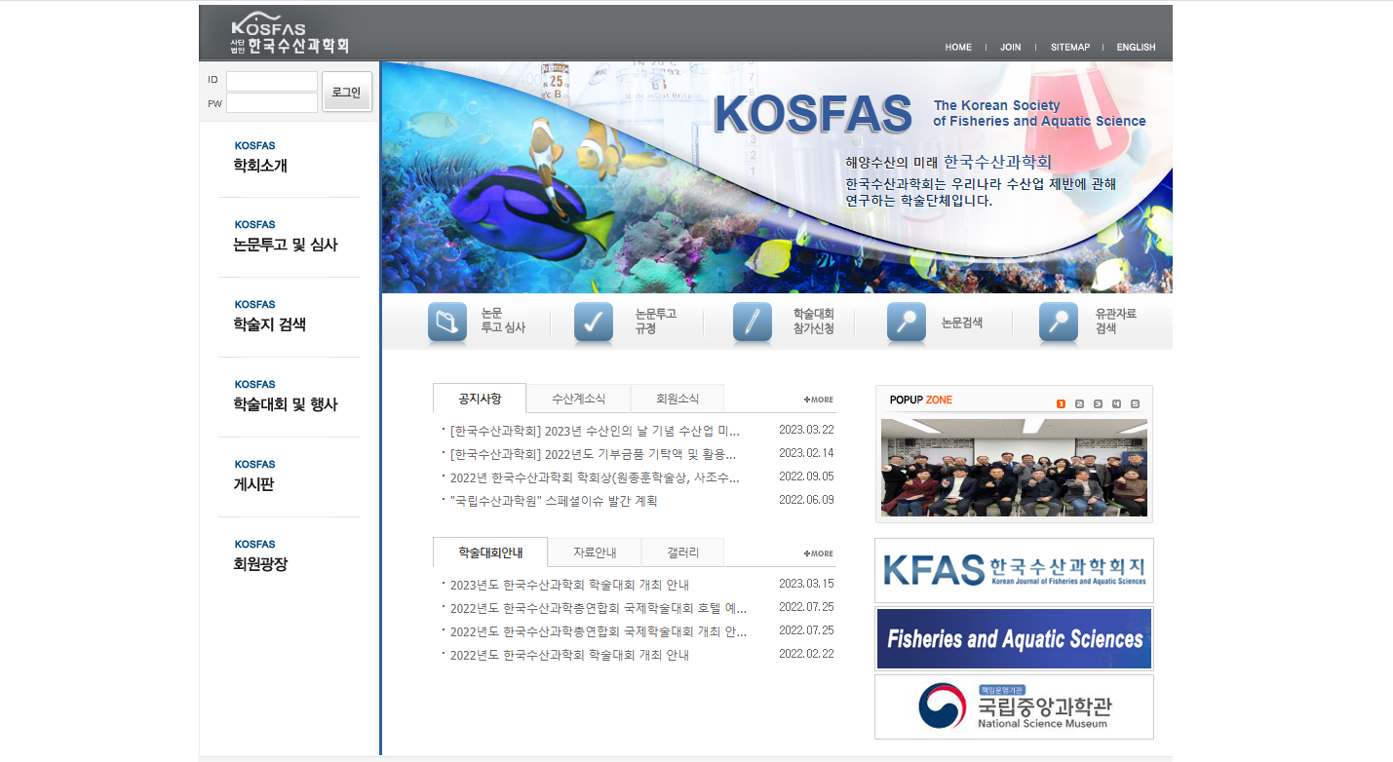Click the 논문검색 magnifier icon
Viewport: 1393px width, 762px height.
(x=906, y=323)
